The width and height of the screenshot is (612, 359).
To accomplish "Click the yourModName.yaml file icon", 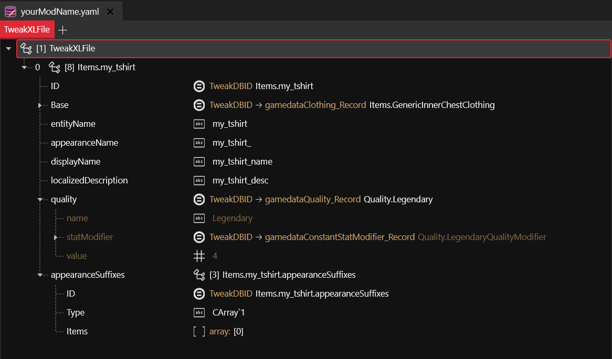I will 10,11.
